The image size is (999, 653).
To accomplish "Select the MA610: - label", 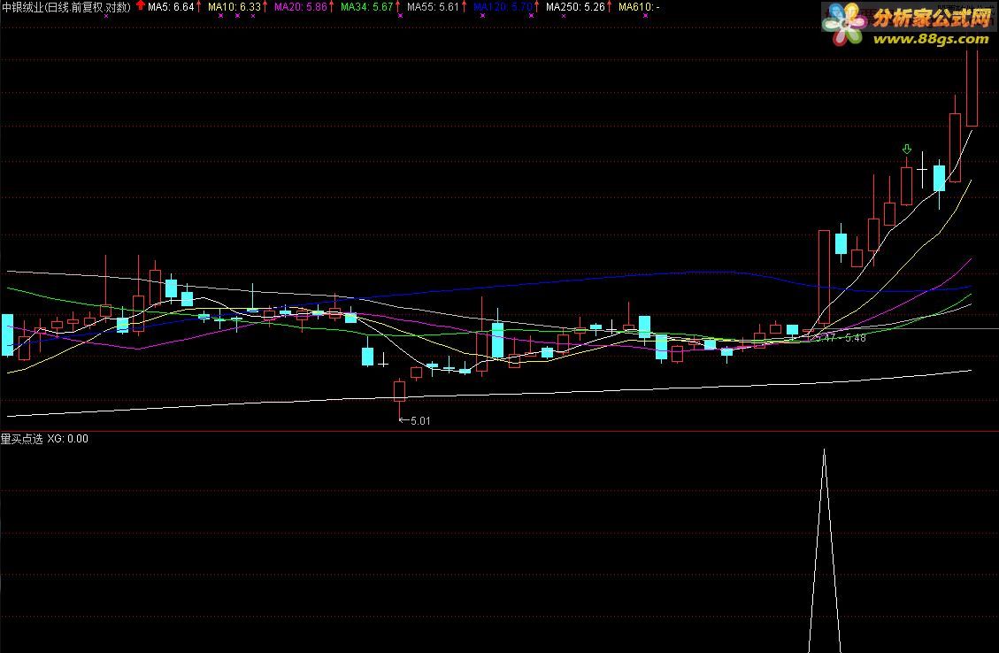I will coord(639,7).
